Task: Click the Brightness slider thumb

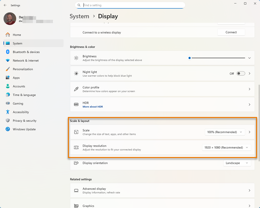Action: pos(189,58)
